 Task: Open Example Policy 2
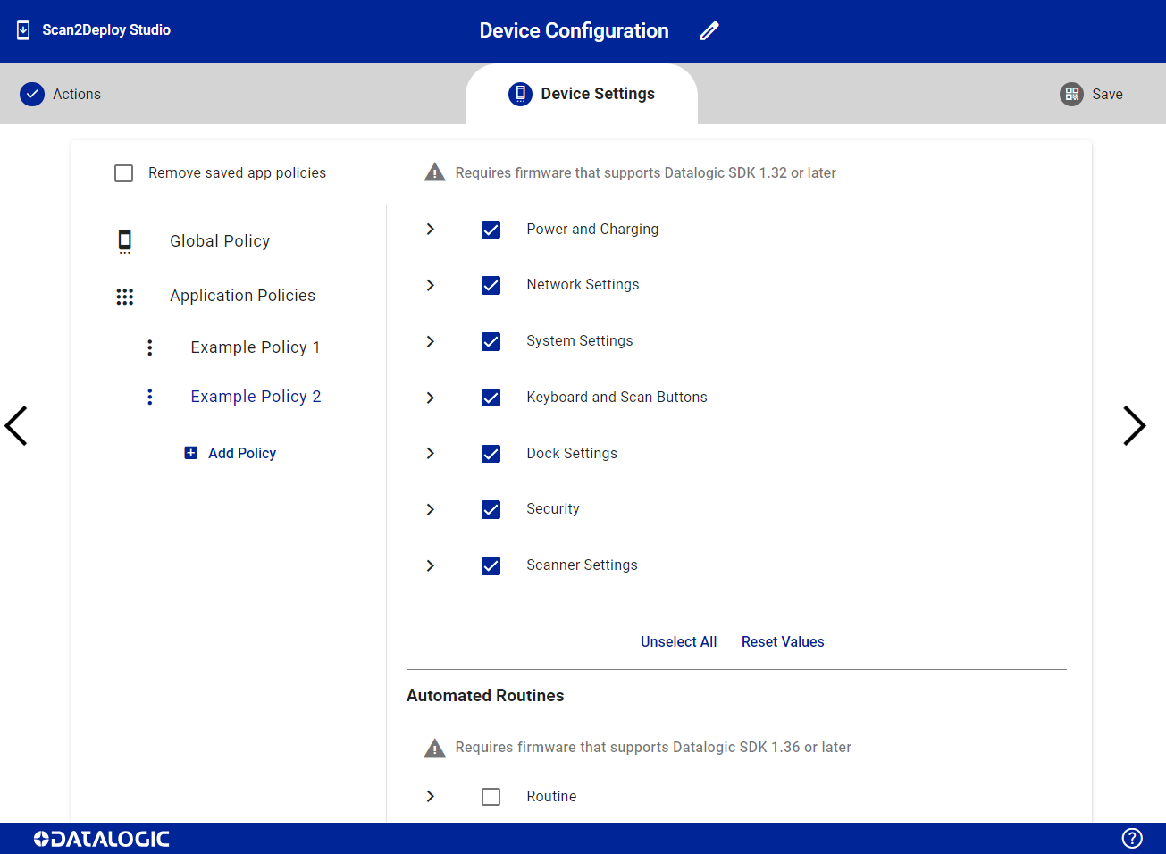click(256, 397)
